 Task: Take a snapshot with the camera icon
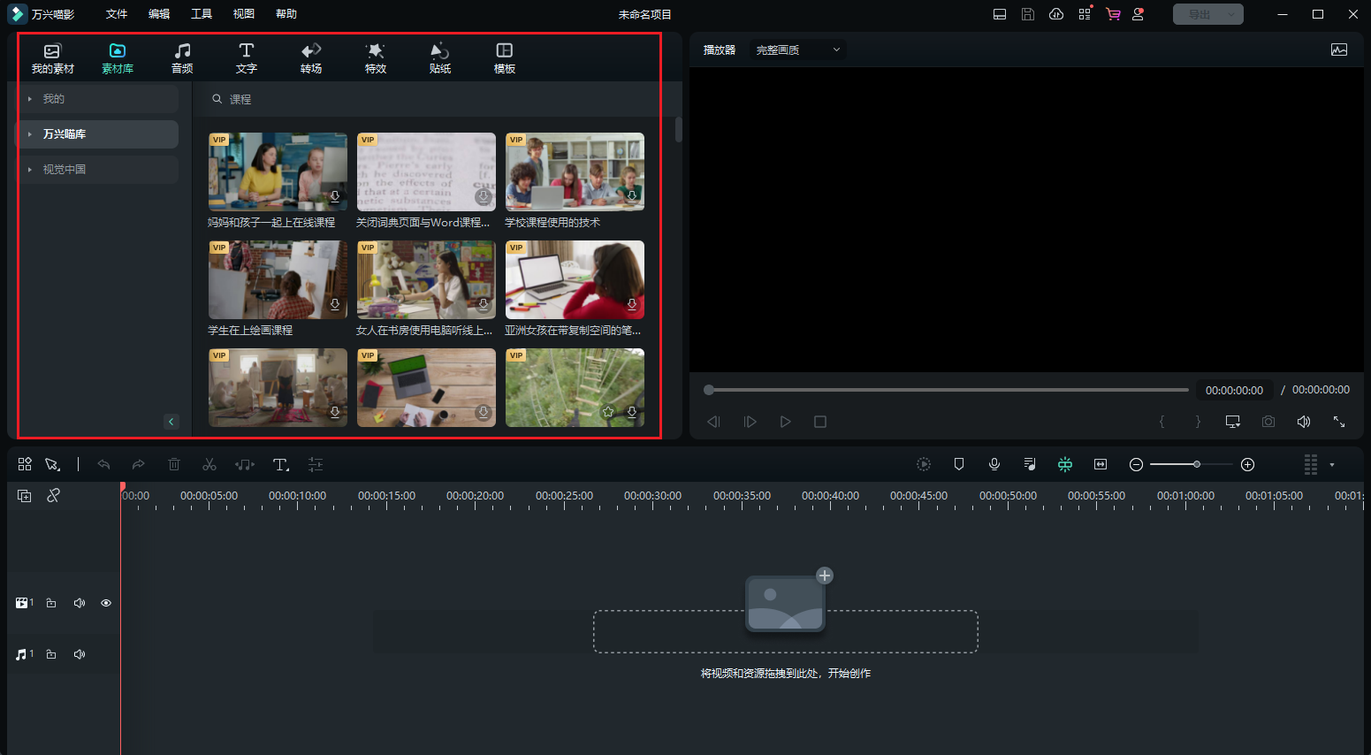click(1268, 422)
